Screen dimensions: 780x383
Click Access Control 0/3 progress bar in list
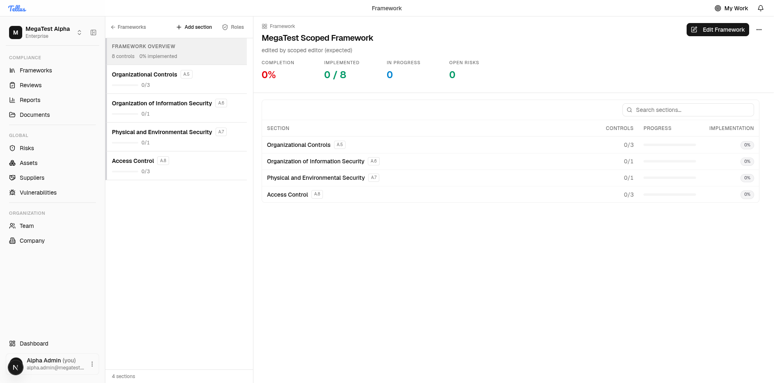(125, 172)
